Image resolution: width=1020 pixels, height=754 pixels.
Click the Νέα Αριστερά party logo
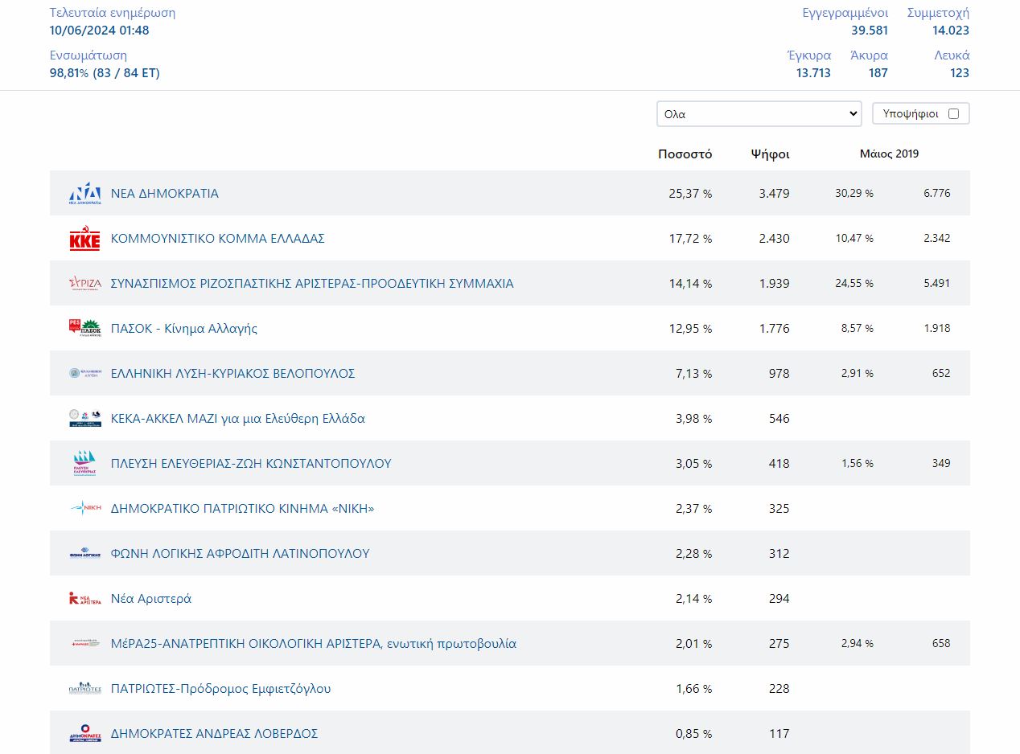click(84, 599)
